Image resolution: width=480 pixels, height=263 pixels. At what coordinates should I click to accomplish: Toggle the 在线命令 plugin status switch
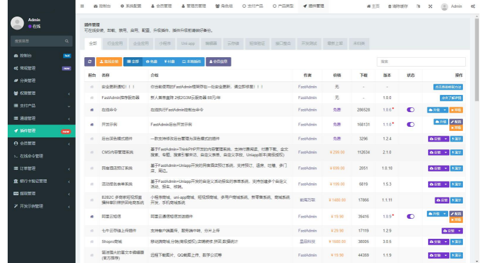(411, 110)
